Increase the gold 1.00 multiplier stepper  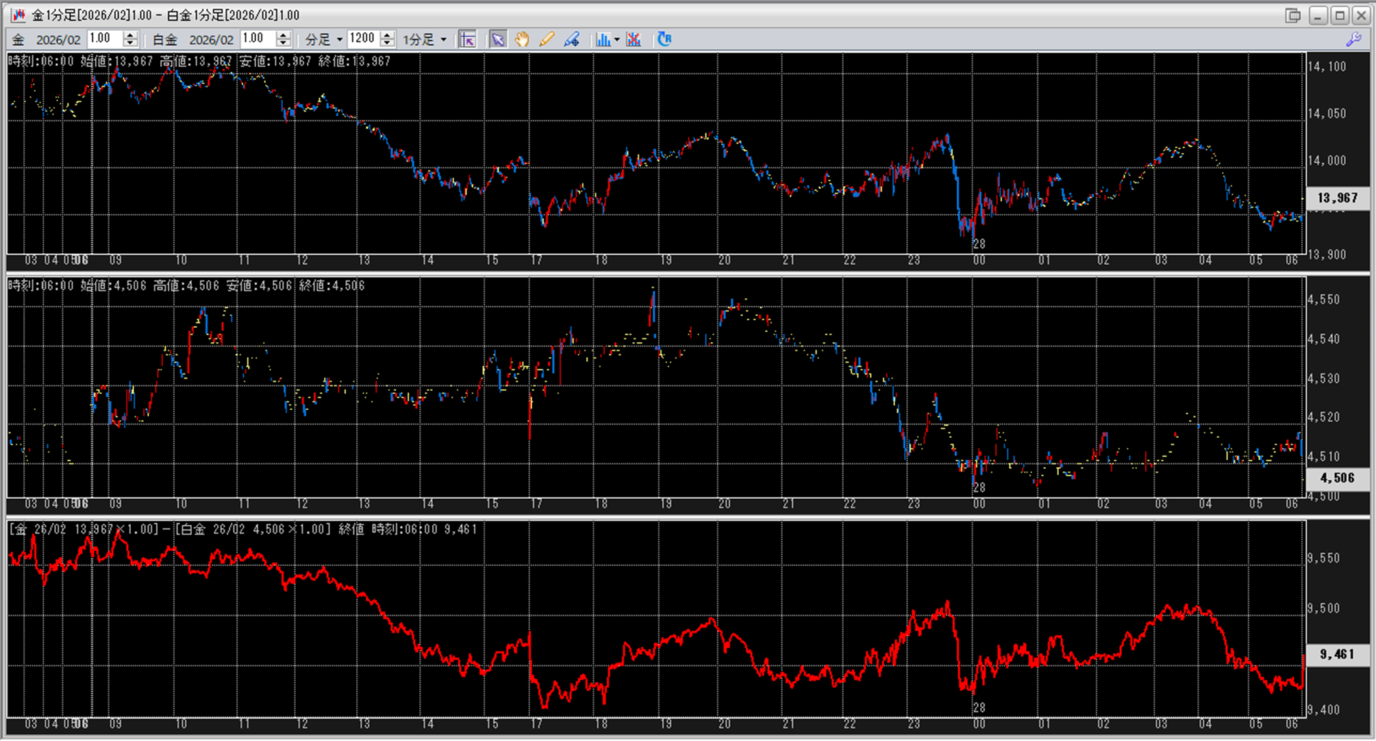click(x=131, y=35)
